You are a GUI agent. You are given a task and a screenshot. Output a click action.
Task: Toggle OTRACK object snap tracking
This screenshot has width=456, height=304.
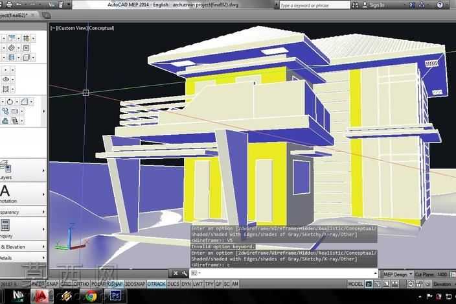(156, 284)
